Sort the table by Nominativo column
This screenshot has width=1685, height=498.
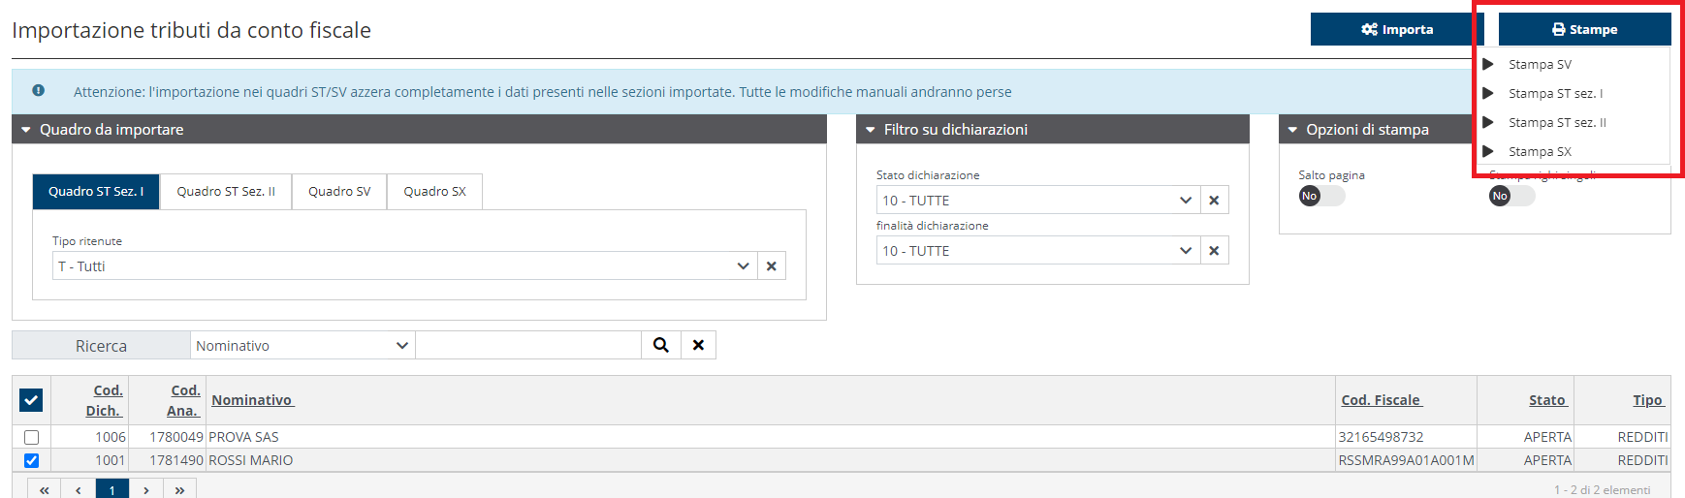(x=252, y=400)
